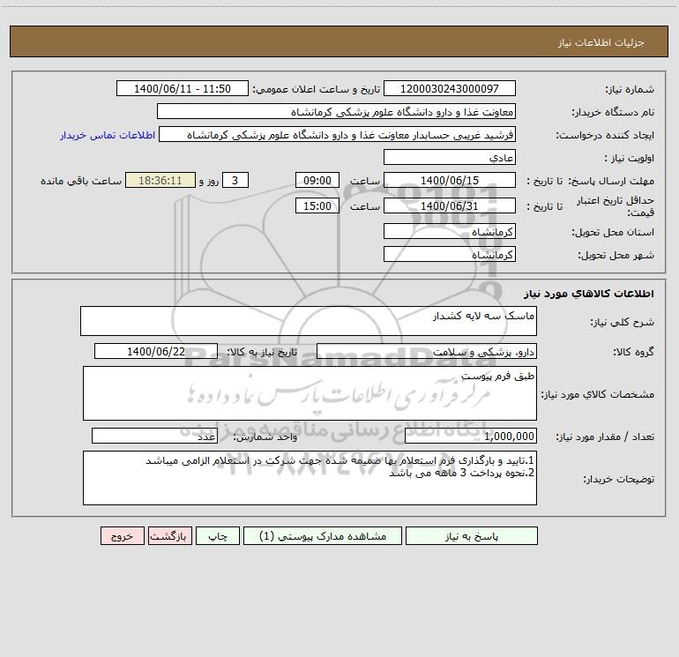Click the quantity field 1,000,000

coord(471,436)
